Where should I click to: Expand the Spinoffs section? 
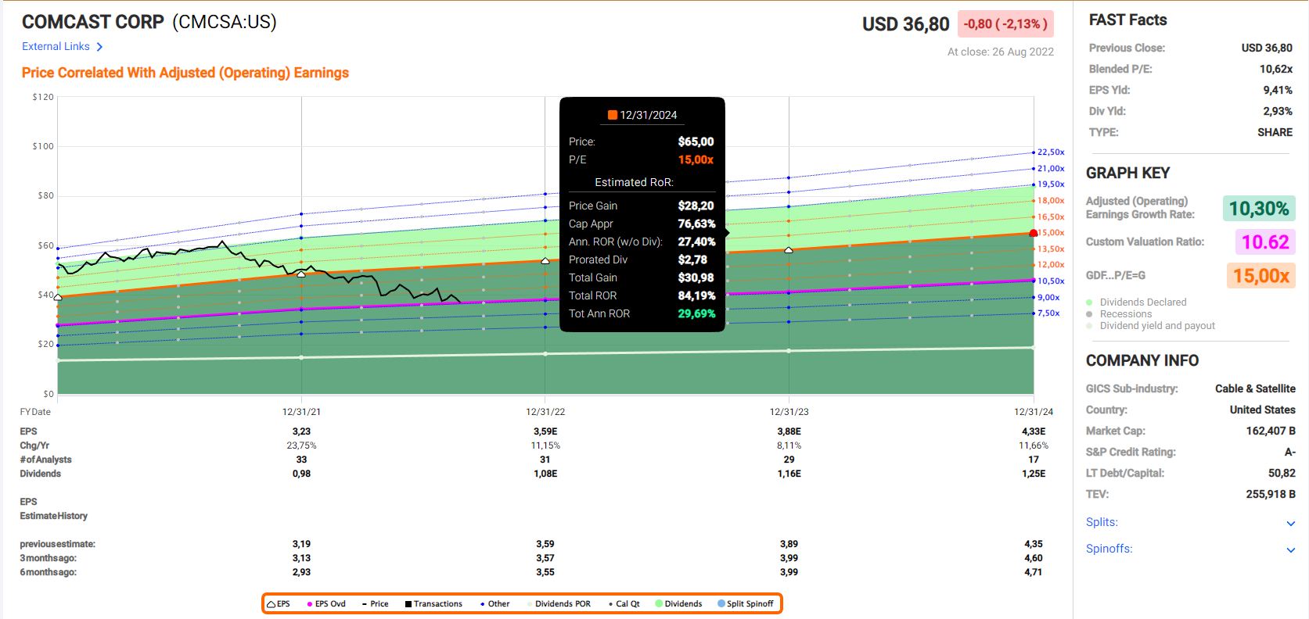click(x=1290, y=549)
